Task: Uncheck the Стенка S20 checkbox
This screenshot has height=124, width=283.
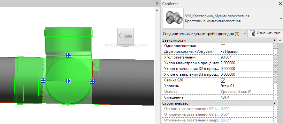Action: [223, 80]
